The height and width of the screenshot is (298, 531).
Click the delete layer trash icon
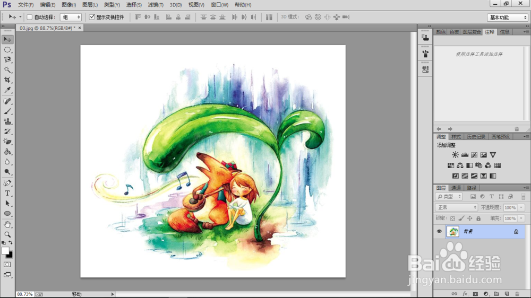click(517, 294)
